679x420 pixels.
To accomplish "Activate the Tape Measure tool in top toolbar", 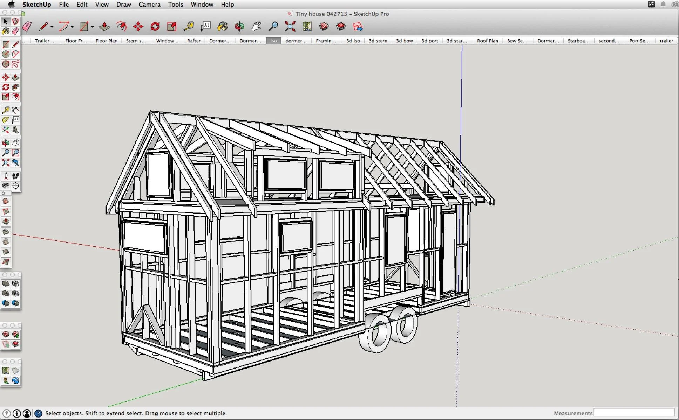I will tap(189, 27).
